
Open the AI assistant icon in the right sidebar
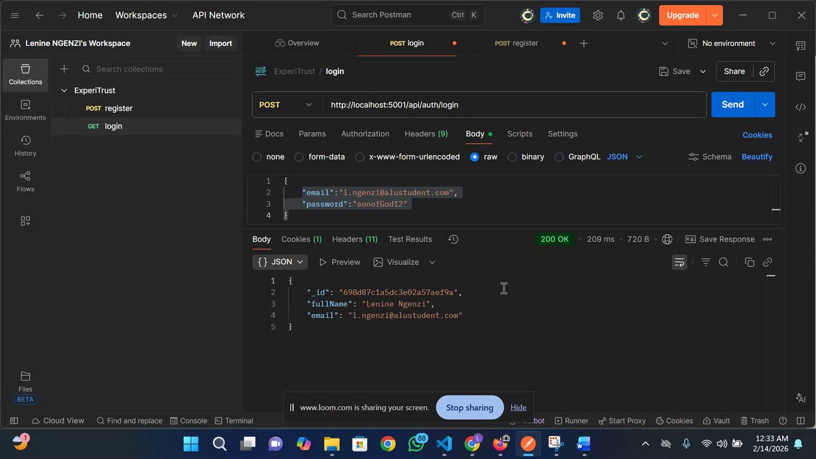coord(801,398)
